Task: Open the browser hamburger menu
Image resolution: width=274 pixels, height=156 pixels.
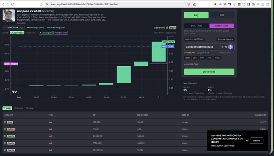Action: coord(268,4)
